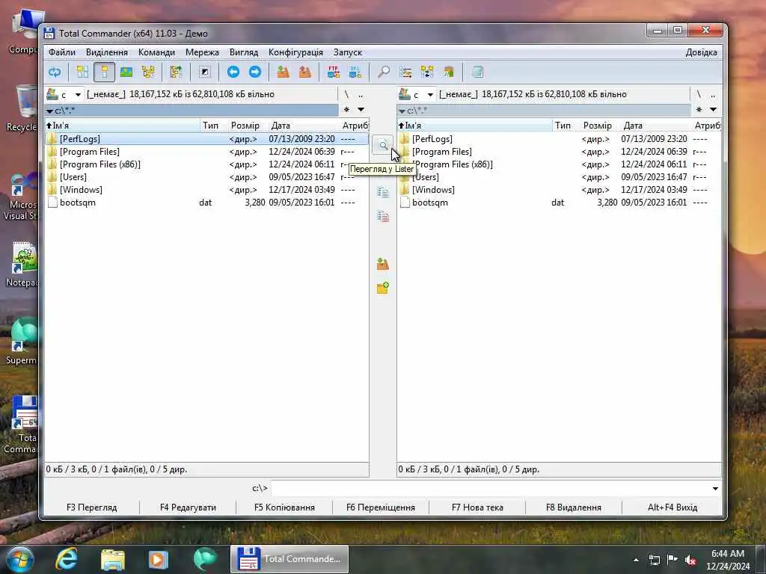Open file search via magnifier icon
766x574 pixels.
click(x=384, y=72)
